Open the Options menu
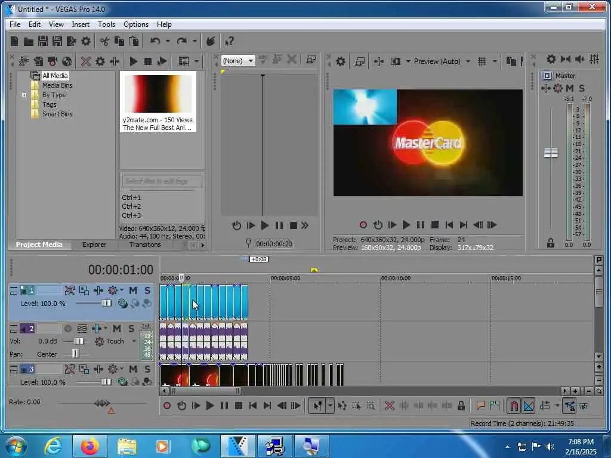The width and height of the screenshot is (611, 458). (136, 24)
